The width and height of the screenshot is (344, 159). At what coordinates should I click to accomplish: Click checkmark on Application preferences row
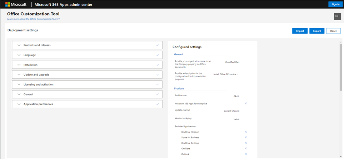pyautogui.click(x=158, y=104)
